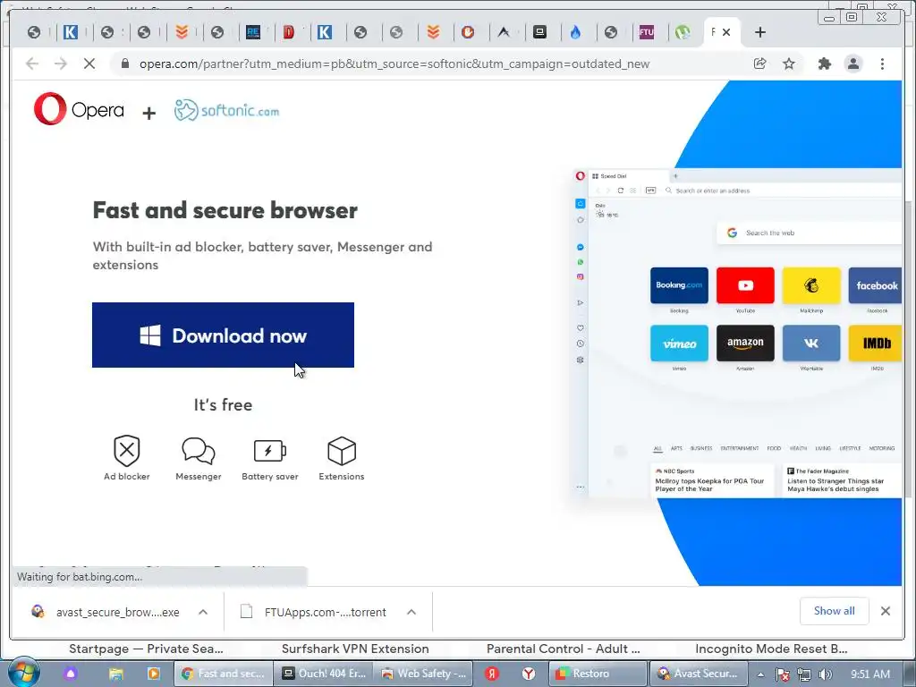Click the volume speaker tray icon
Image resolution: width=916 pixels, height=687 pixels.
point(825,674)
